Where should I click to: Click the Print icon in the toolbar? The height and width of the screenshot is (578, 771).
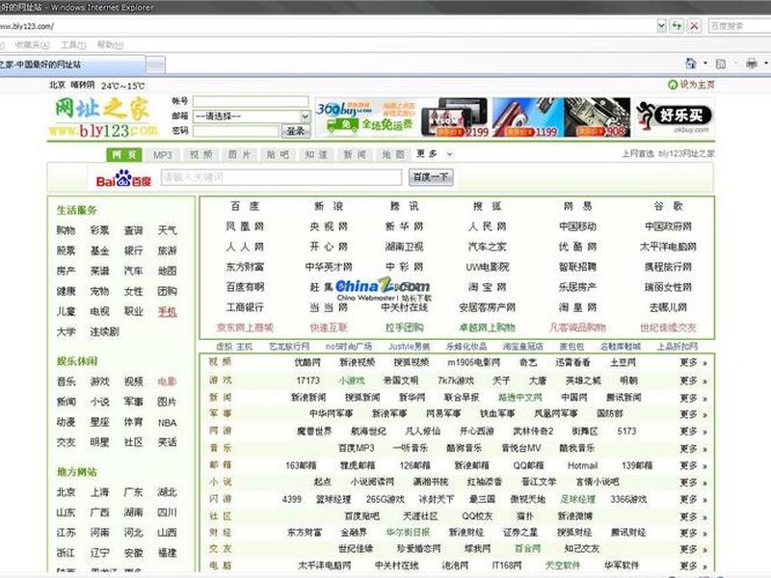coord(752,64)
